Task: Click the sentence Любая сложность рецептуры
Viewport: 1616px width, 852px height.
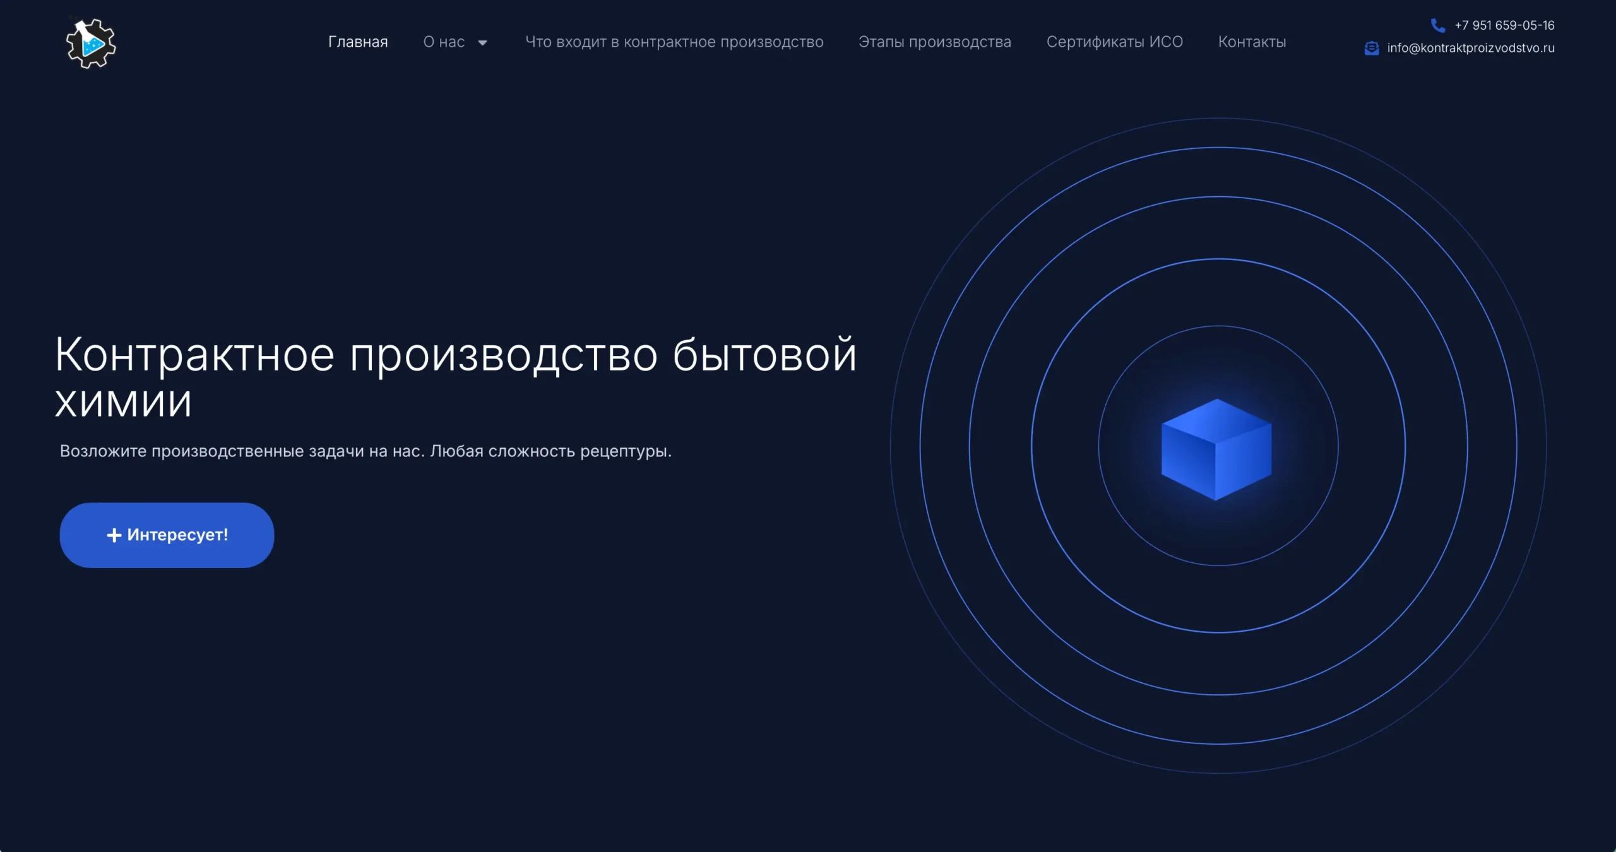Action: coord(550,451)
